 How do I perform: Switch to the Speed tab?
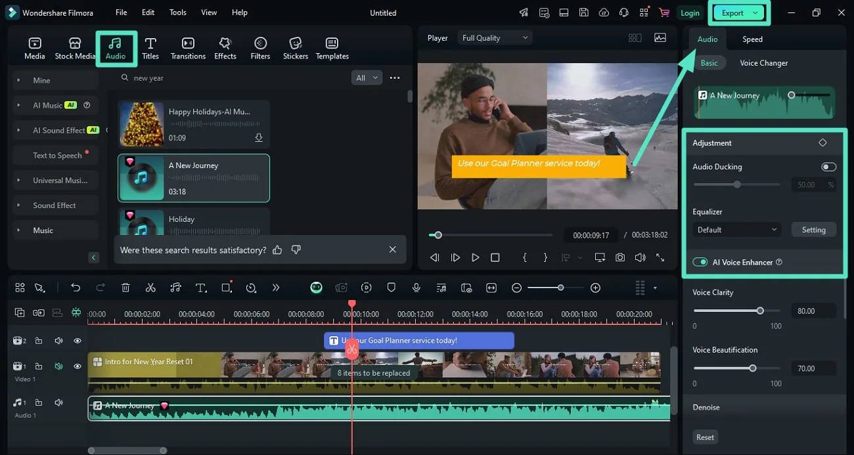coord(752,39)
